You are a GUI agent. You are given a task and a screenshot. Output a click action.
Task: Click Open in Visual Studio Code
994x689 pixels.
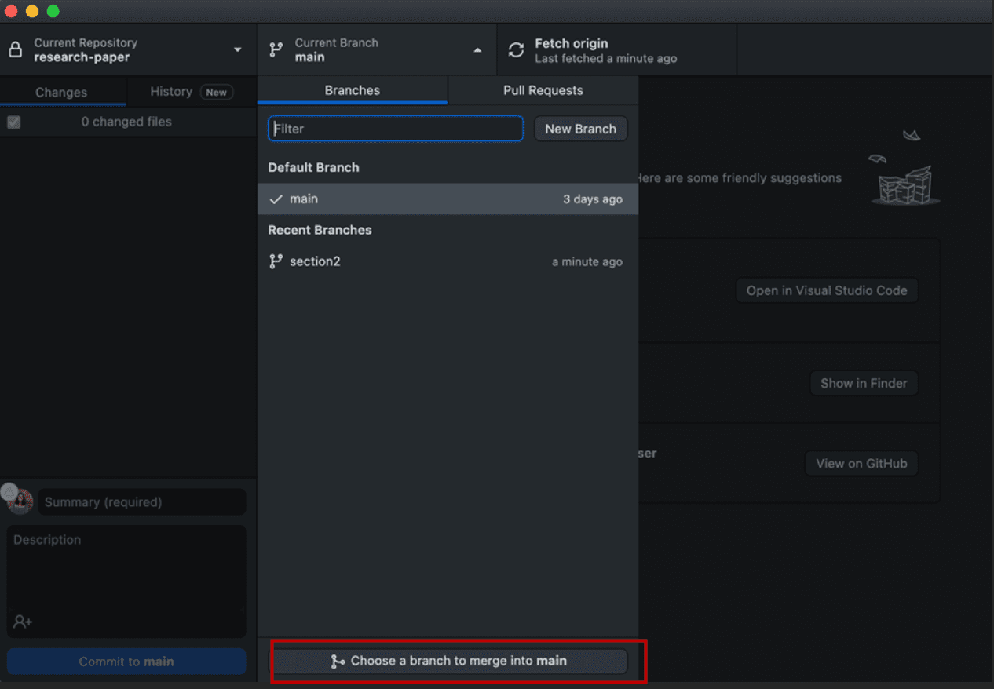tap(827, 290)
